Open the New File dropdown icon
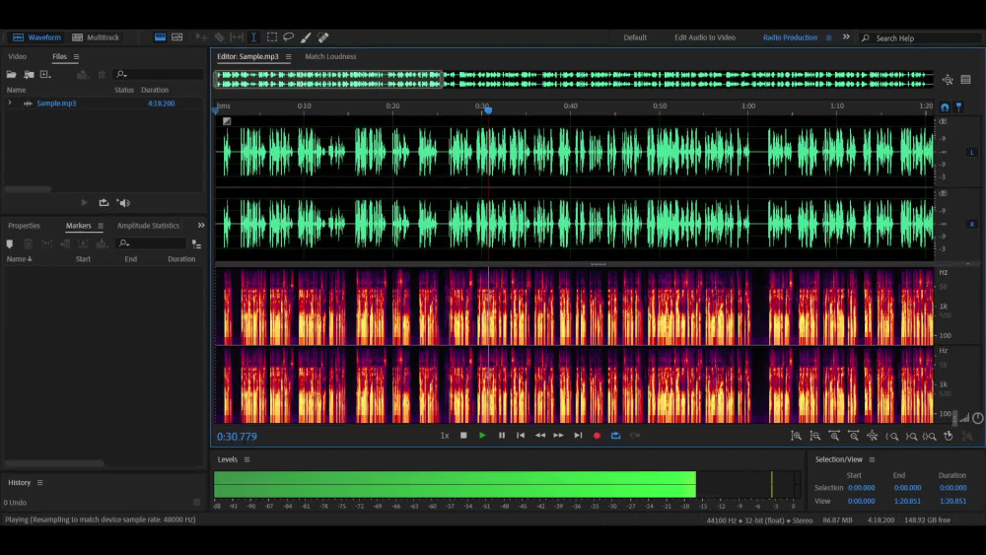This screenshot has width=986, height=555. [x=45, y=74]
